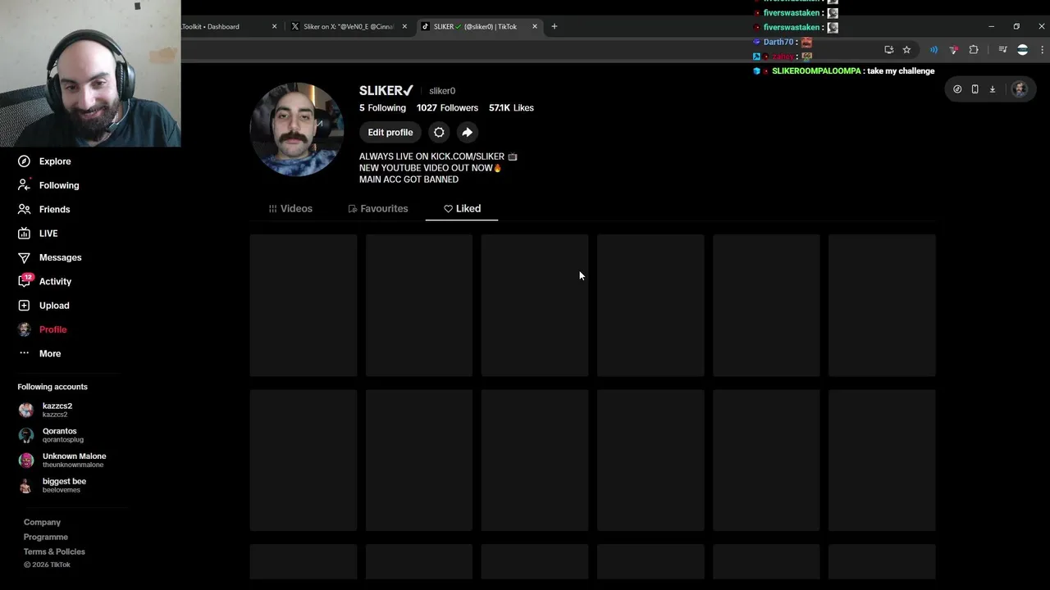Open the LIVE section
The width and height of the screenshot is (1050, 590).
pyautogui.click(x=39, y=234)
